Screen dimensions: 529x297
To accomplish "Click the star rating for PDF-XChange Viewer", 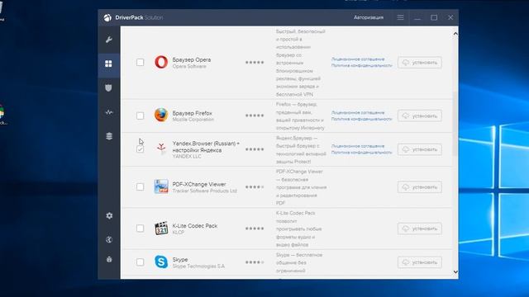I will [x=255, y=187].
